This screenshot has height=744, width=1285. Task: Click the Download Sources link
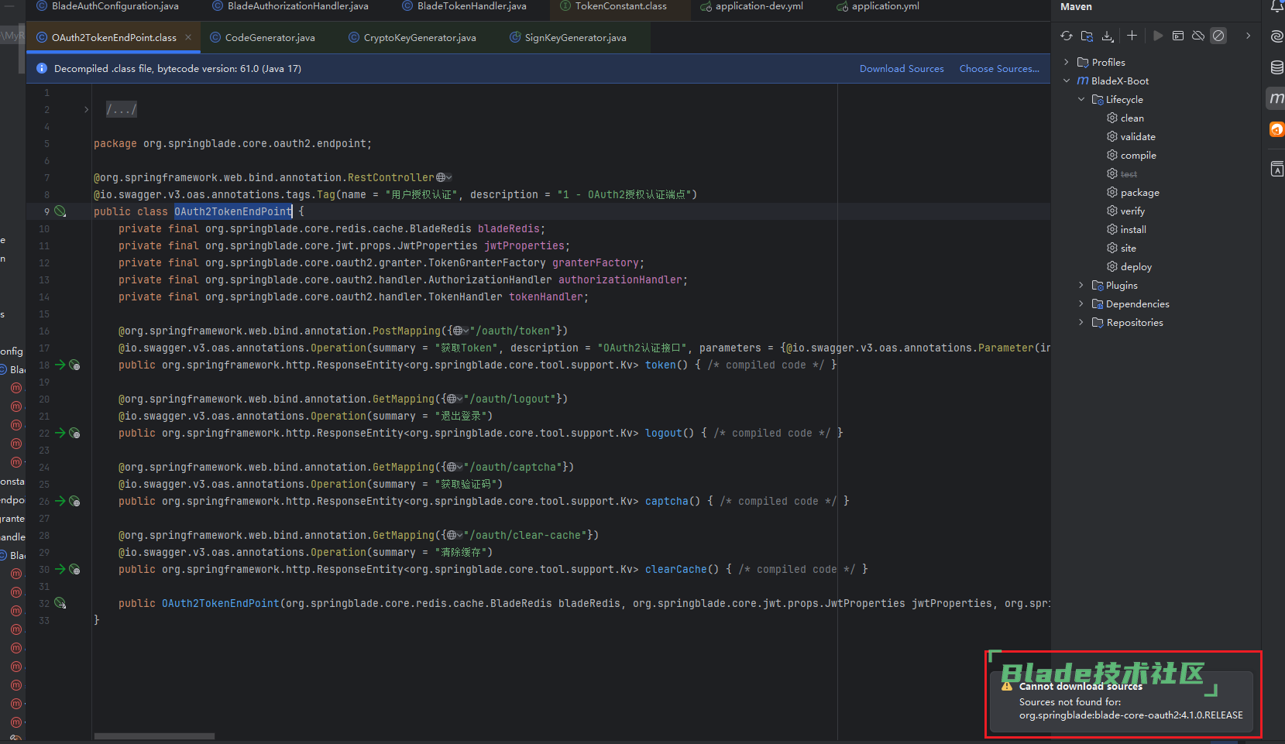coord(902,68)
